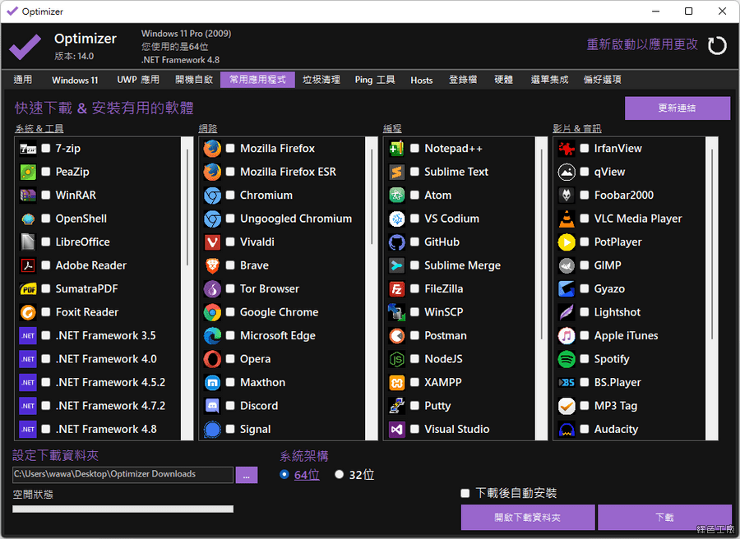Image resolution: width=740 pixels, height=539 pixels.
Task: Click the 下載 download button
Action: pyautogui.click(x=664, y=518)
